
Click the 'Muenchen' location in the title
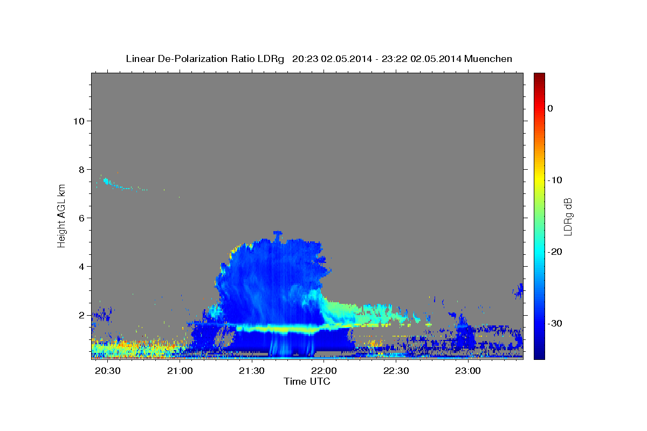click(489, 59)
